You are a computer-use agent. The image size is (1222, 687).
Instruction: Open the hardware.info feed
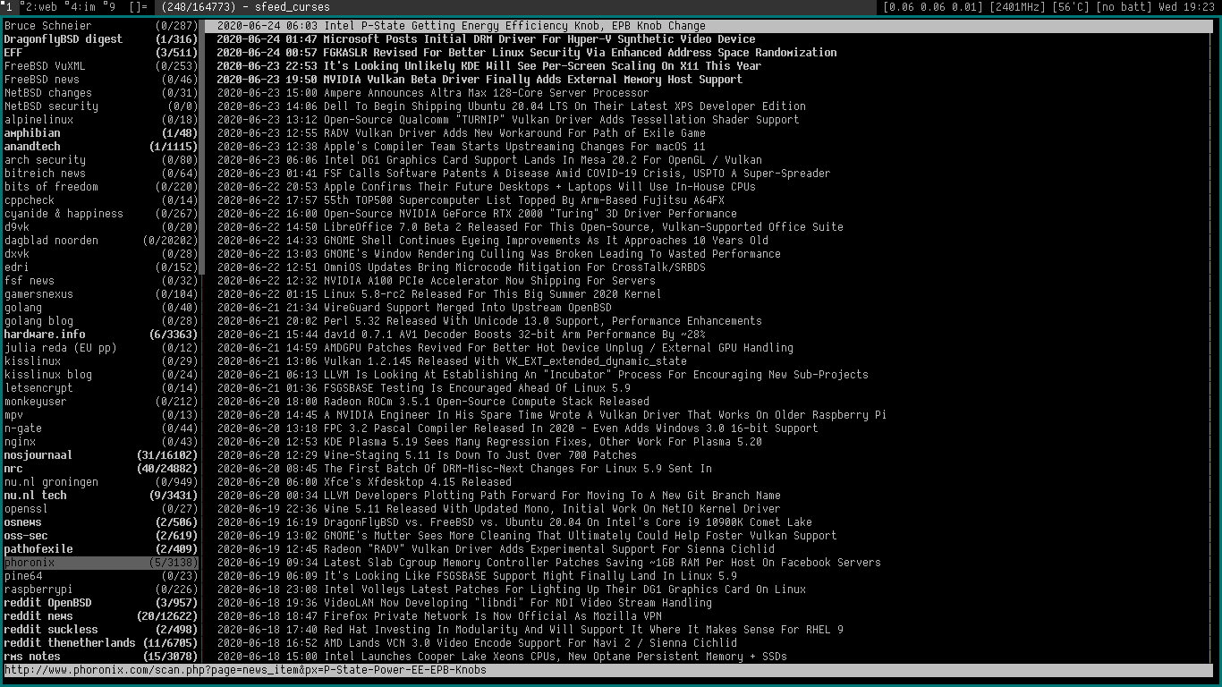[45, 335]
